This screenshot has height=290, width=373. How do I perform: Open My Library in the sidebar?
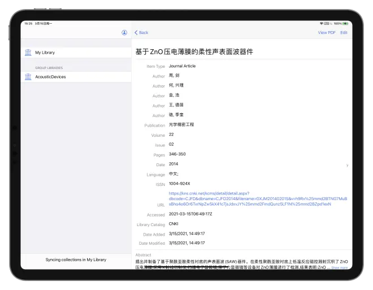76,53
